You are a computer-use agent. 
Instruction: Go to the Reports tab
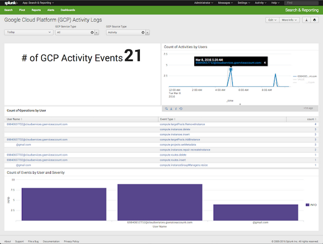tap(36, 10)
